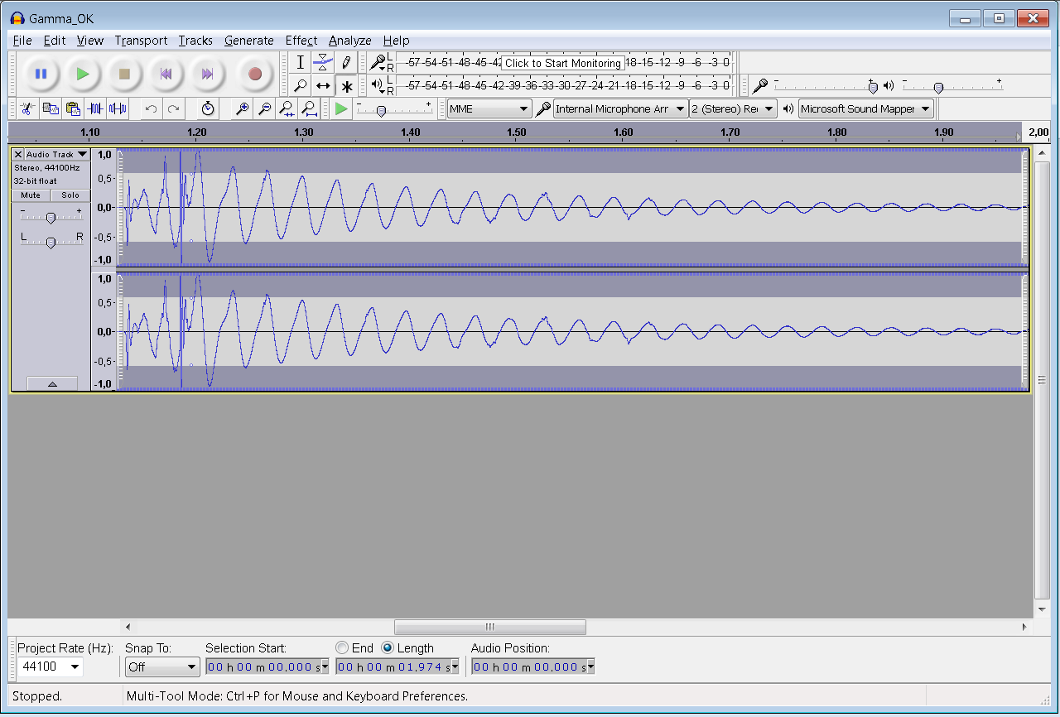The width and height of the screenshot is (1060, 717).
Task: Click the playback meter speaker icon
Action: point(378,85)
